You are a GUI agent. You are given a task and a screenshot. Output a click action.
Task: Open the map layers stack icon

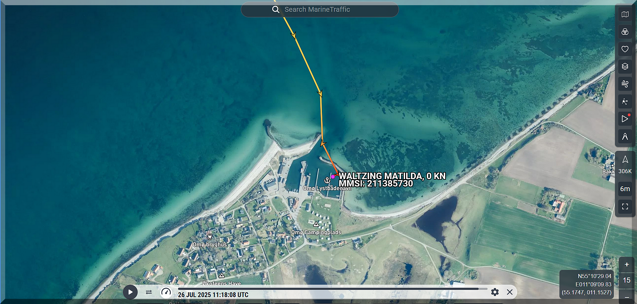(625, 67)
